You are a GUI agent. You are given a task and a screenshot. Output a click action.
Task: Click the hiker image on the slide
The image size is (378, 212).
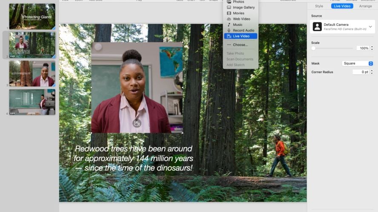pos(279,156)
